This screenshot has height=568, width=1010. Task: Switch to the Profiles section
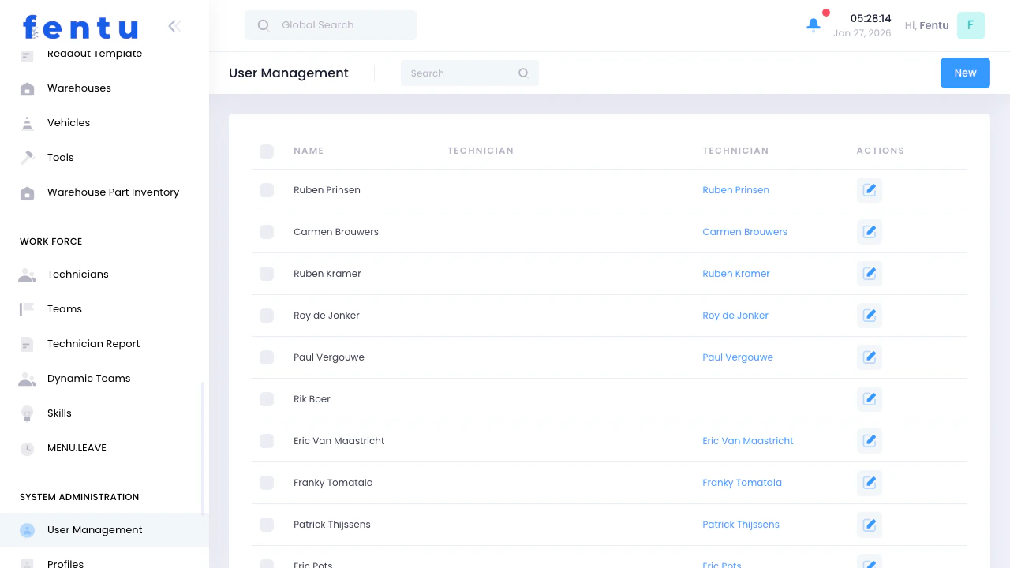click(x=66, y=562)
